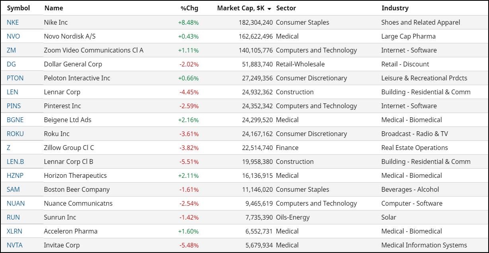
Task: Click the Market Cap sort arrow
Action: tap(269, 9)
